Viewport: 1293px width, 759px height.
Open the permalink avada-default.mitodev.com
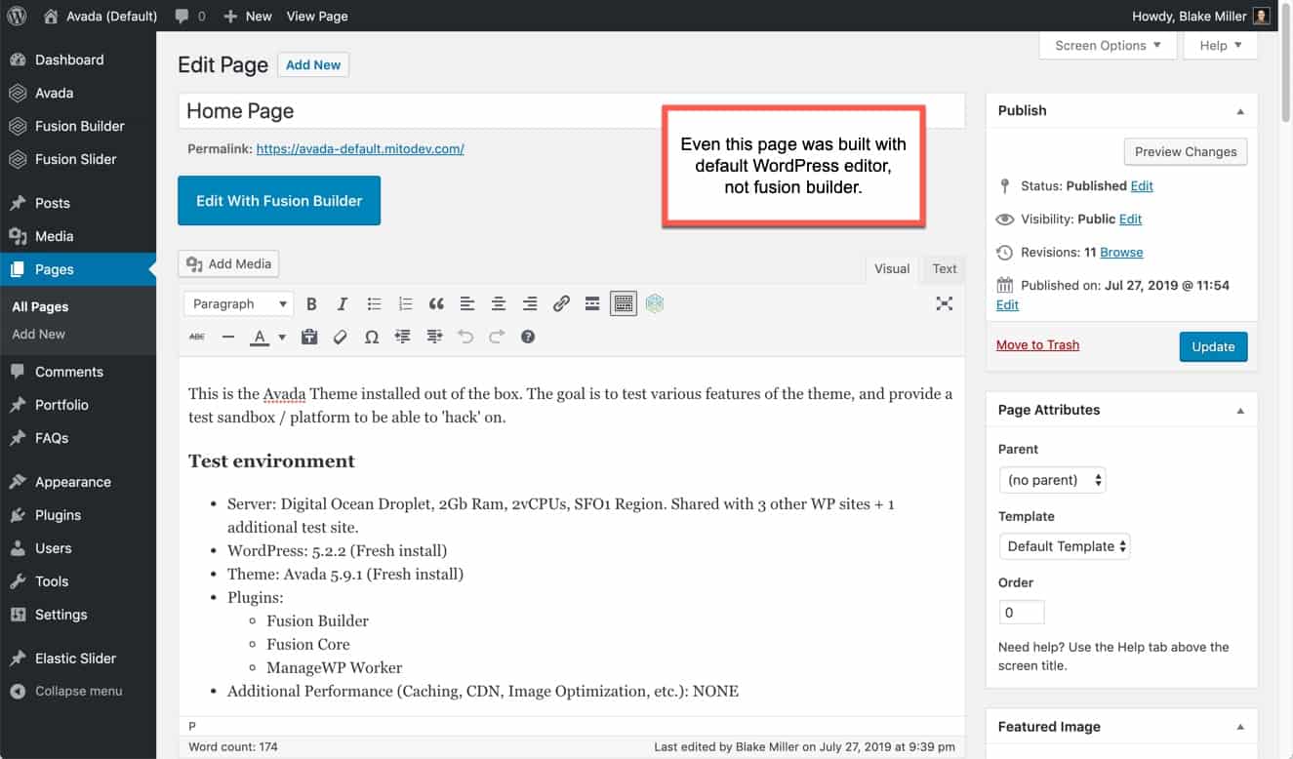[360, 149]
